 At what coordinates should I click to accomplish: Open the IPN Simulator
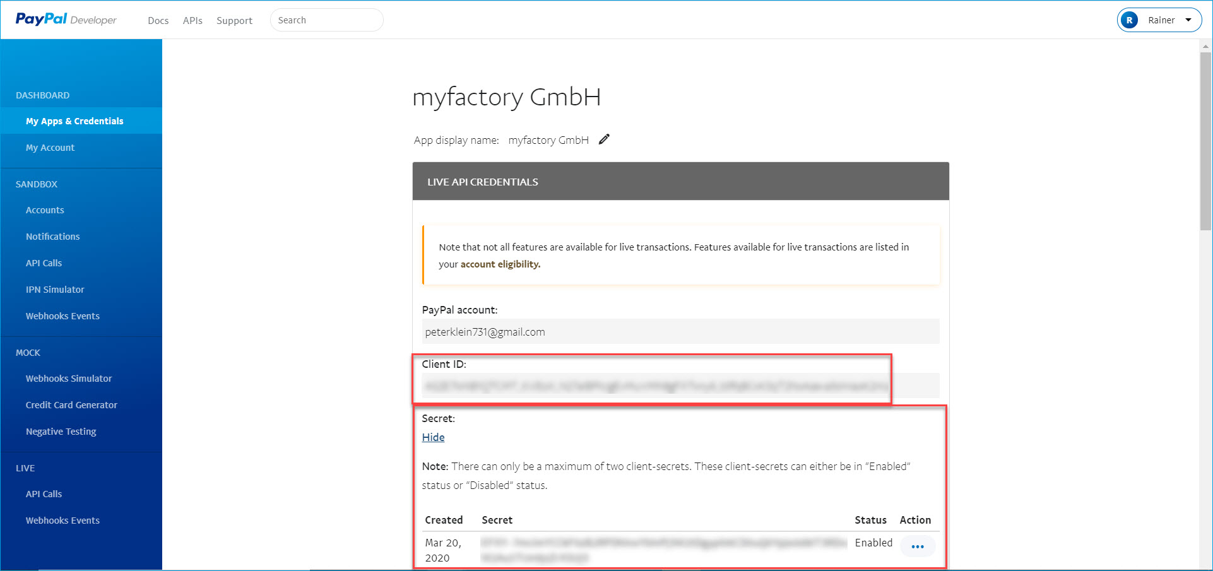pyautogui.click(x=55, y=290)
